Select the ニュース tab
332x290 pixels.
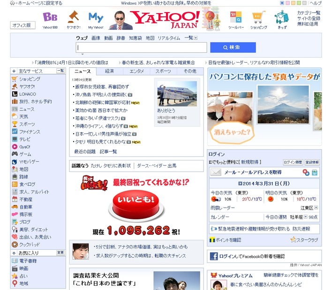tap(83, 71)
